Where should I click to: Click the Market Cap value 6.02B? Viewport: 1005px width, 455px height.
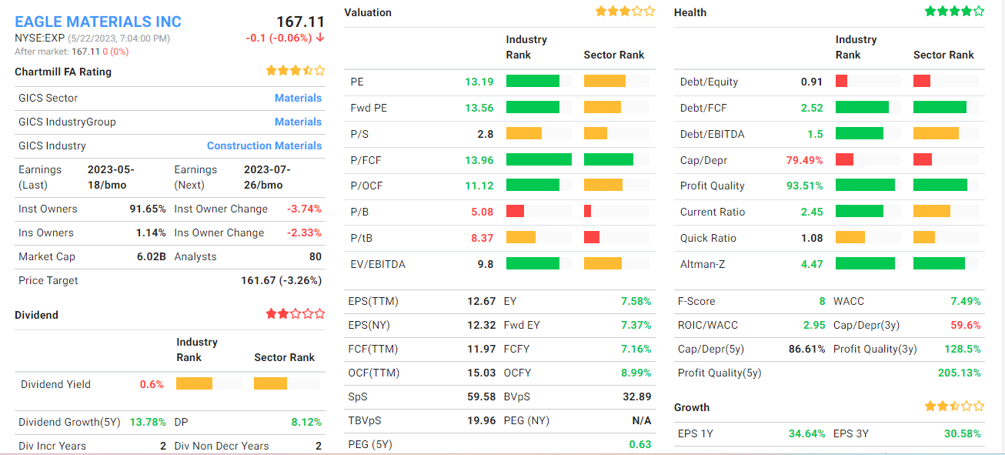point(152,256)
